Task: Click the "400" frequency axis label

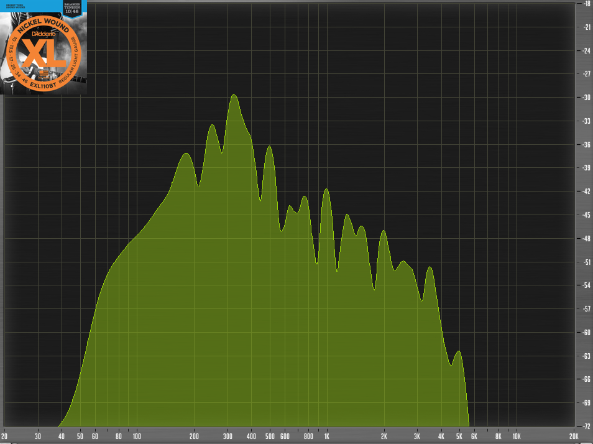Action: 251,437
